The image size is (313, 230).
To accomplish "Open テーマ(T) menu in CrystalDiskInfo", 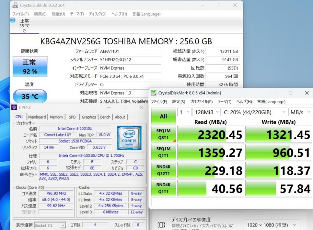I will pyautogui.click(x=77, y=14).
